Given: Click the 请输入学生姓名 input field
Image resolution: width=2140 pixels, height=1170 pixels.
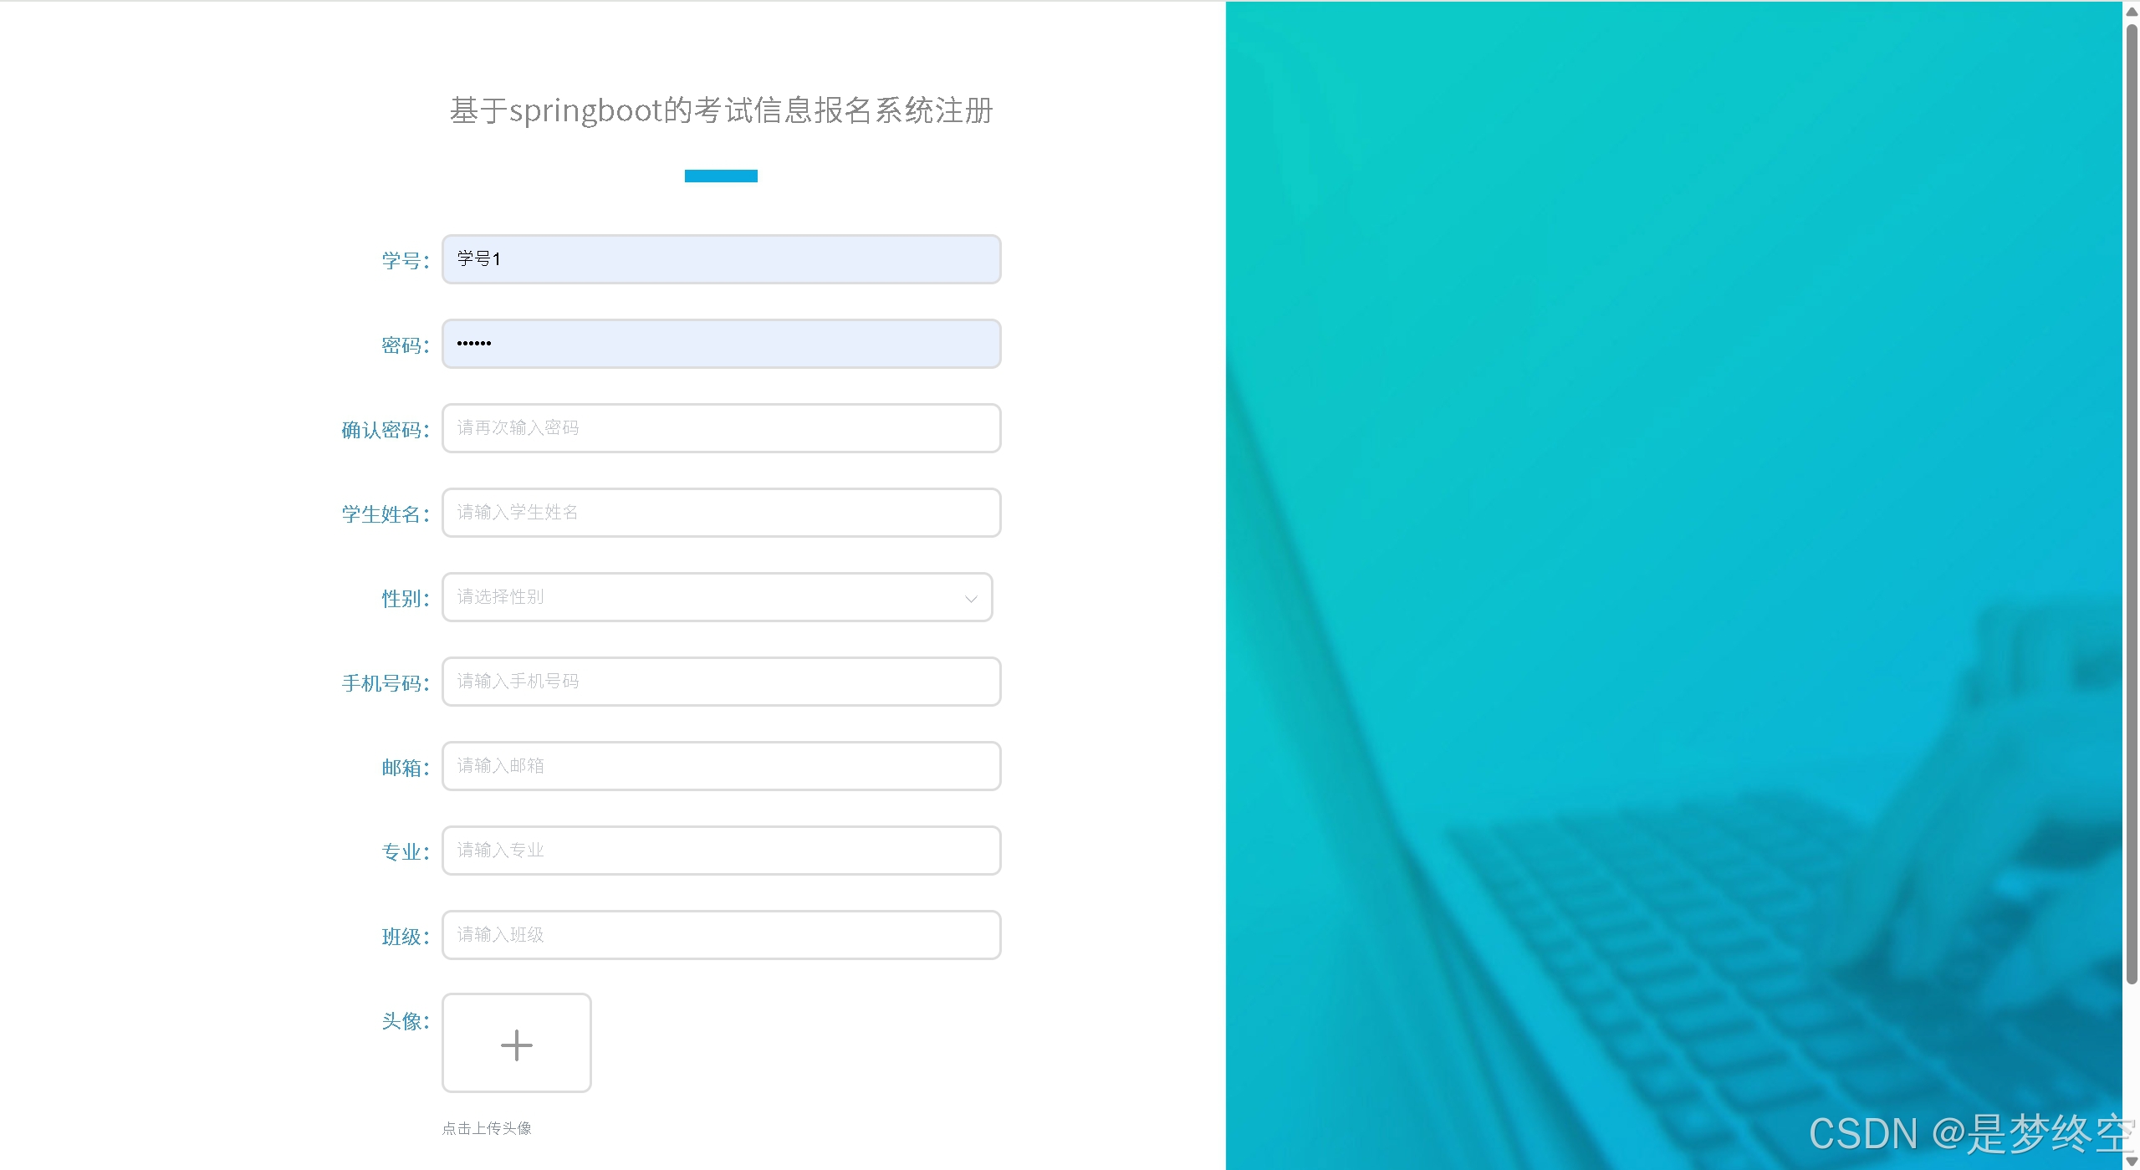Looking at the screenshot, I should pyautogui.click(x=720, y=513).
